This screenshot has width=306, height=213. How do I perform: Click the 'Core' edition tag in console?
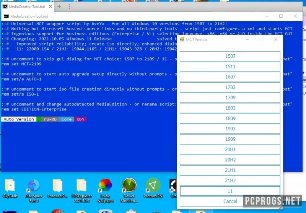[66, 119]
